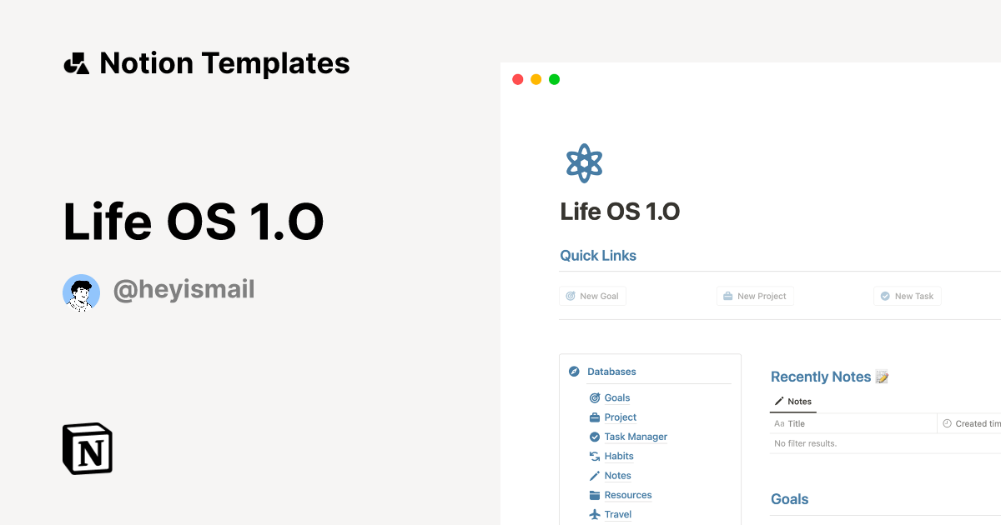Switch to the Notes tab in Recently Notes
Image resolution: width=1001 pixels, height=525 pixels.
792,402
